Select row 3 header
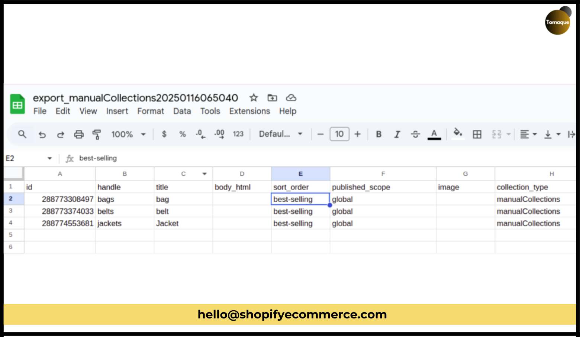 tap(14, 211)
